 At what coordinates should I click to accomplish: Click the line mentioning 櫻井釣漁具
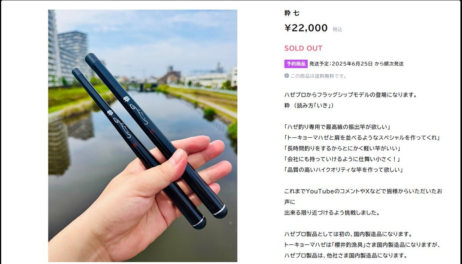click(362, 245)
